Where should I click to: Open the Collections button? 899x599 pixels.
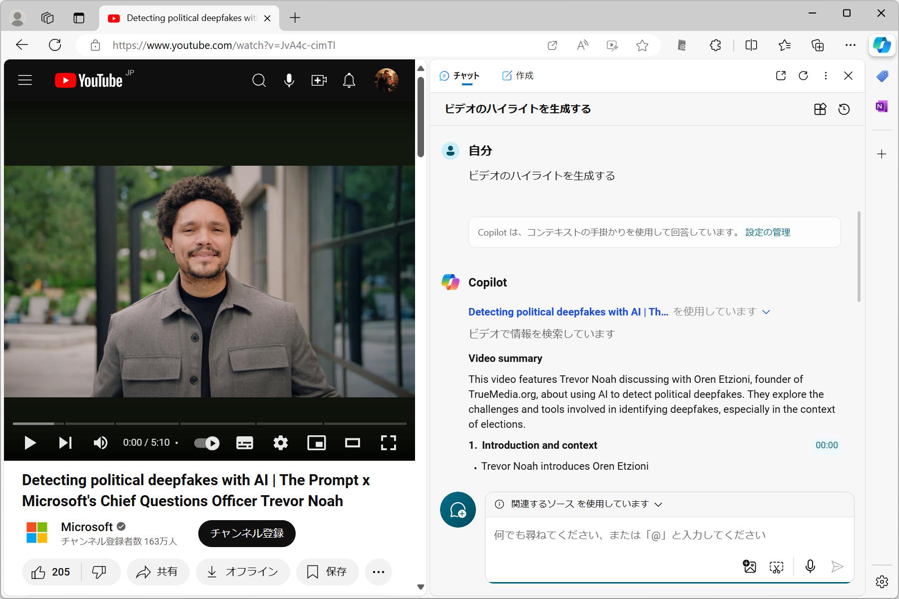[818, 45]
